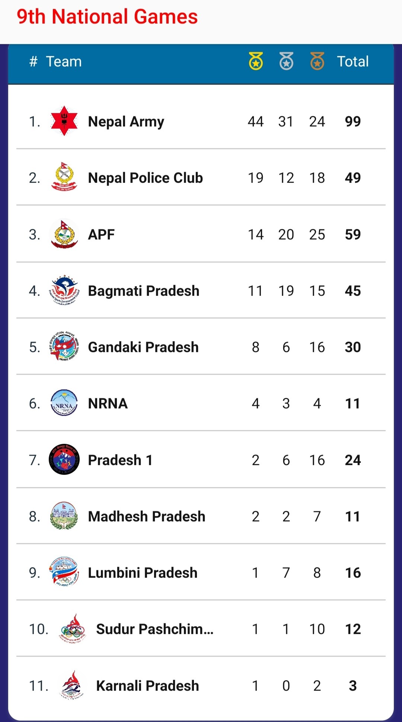Select the APF team emblem
402x722 pixels.
point(64,234)
